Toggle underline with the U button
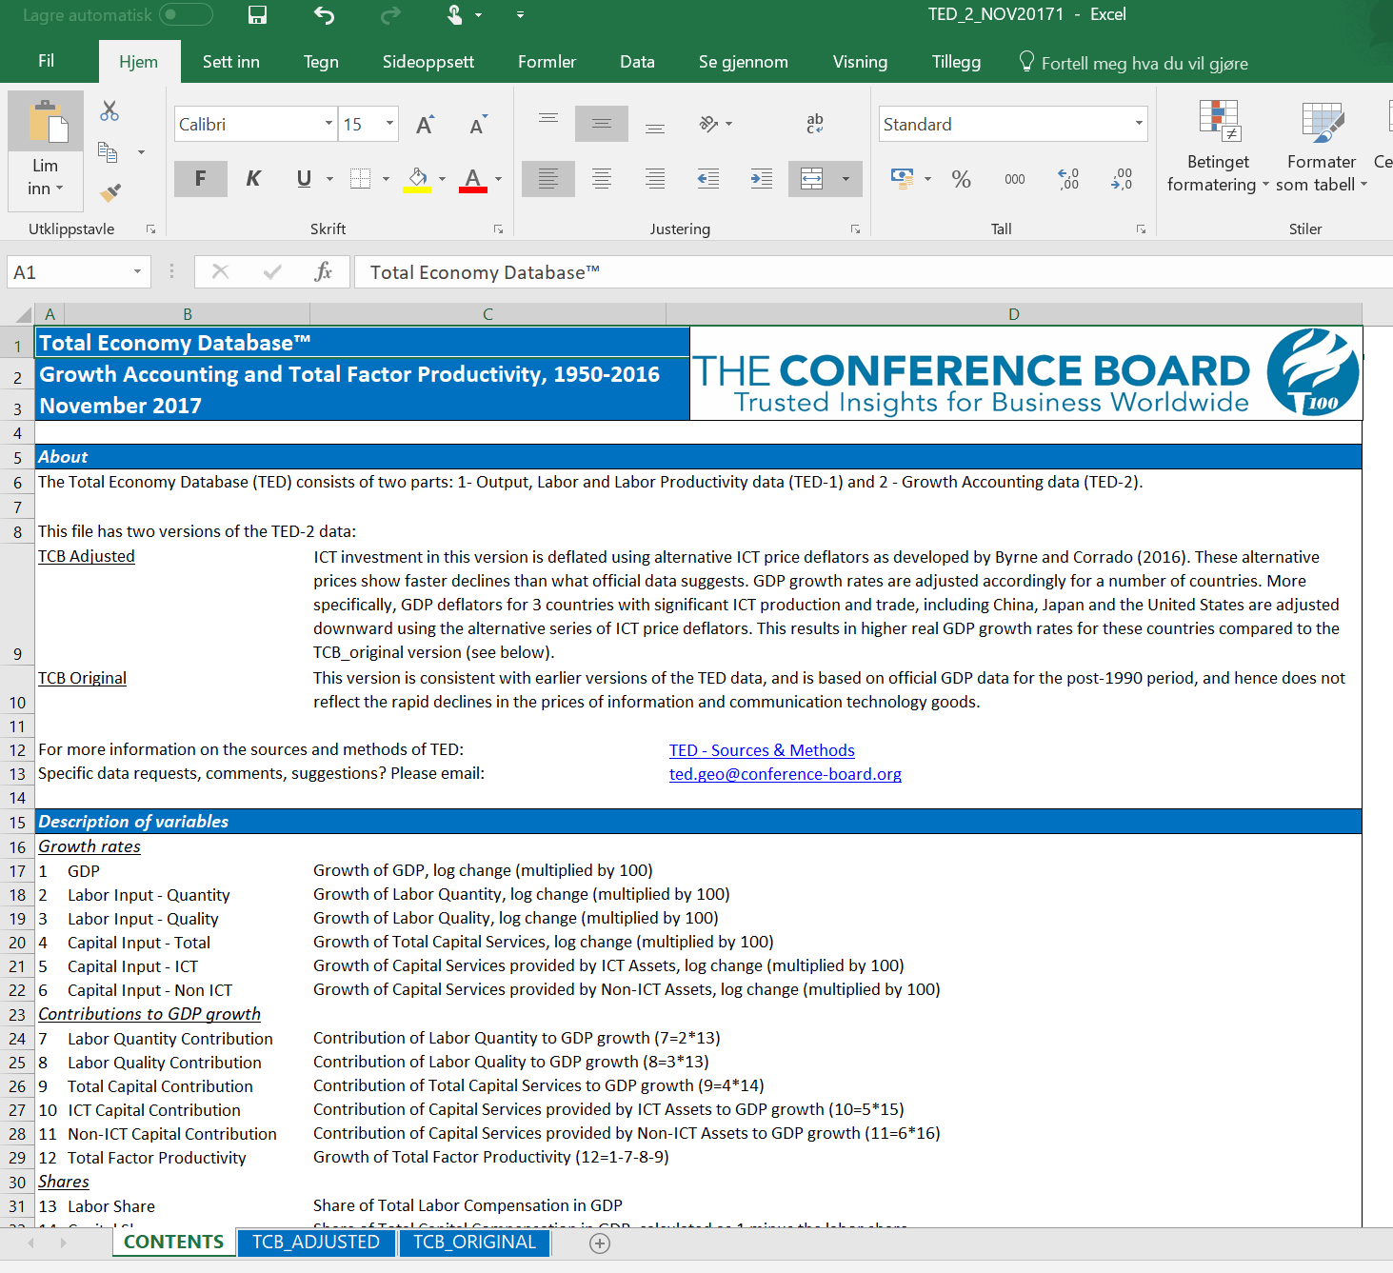Viewport: 1393px width, 1273px height. coord(304,179)
